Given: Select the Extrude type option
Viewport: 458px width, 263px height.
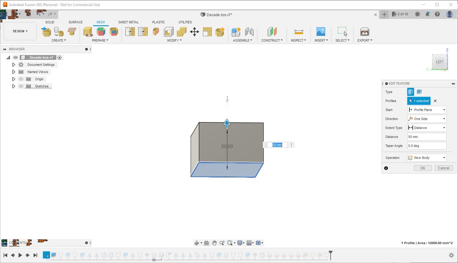Looking at the screenshot, I should (x=411, y=92).
